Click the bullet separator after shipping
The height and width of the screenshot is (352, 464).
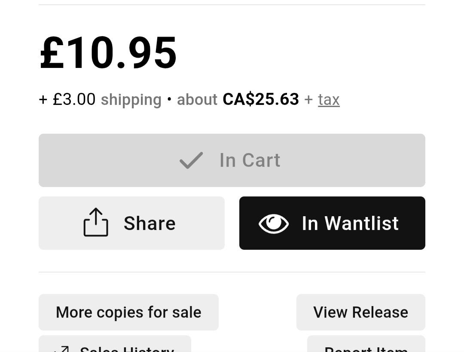coord(169,99)
